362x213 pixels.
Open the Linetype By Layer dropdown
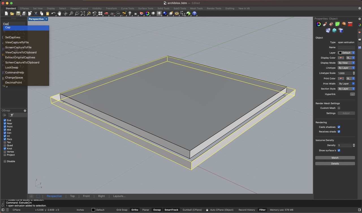[x=346, y=68]
